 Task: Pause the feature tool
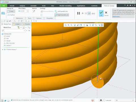coord(78,13)
